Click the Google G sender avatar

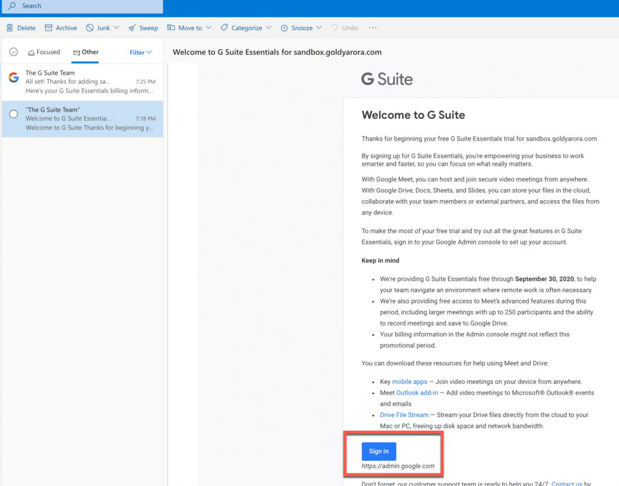[14, 77]
